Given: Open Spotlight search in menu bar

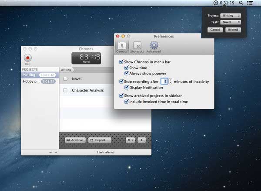Looking at the screenshot, I should 241,3.
